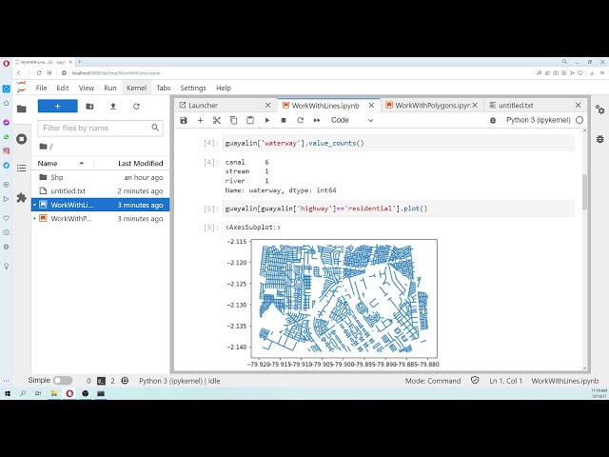Enable the debugger bug icon in notebook toolbar
This screenshot has width=609, height=457.
(493, 121)
